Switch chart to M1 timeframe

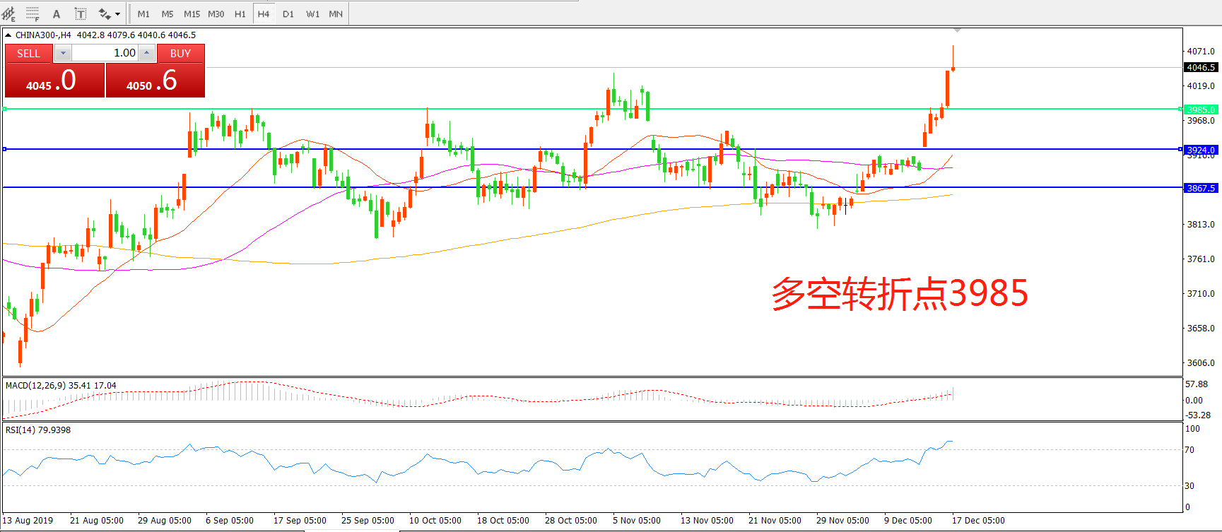143,13
